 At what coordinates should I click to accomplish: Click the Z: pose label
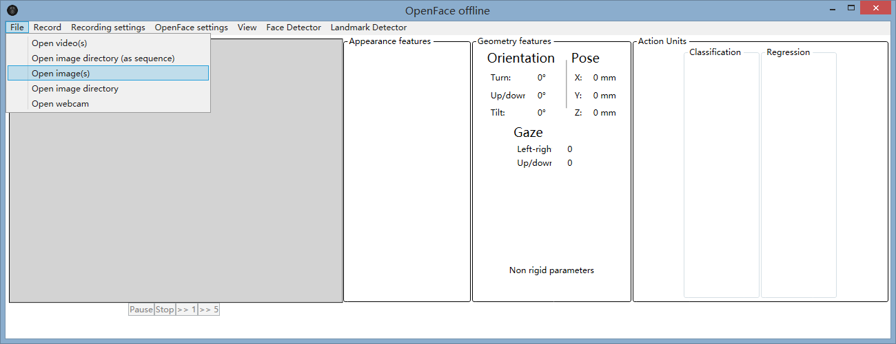click(578, 113)
